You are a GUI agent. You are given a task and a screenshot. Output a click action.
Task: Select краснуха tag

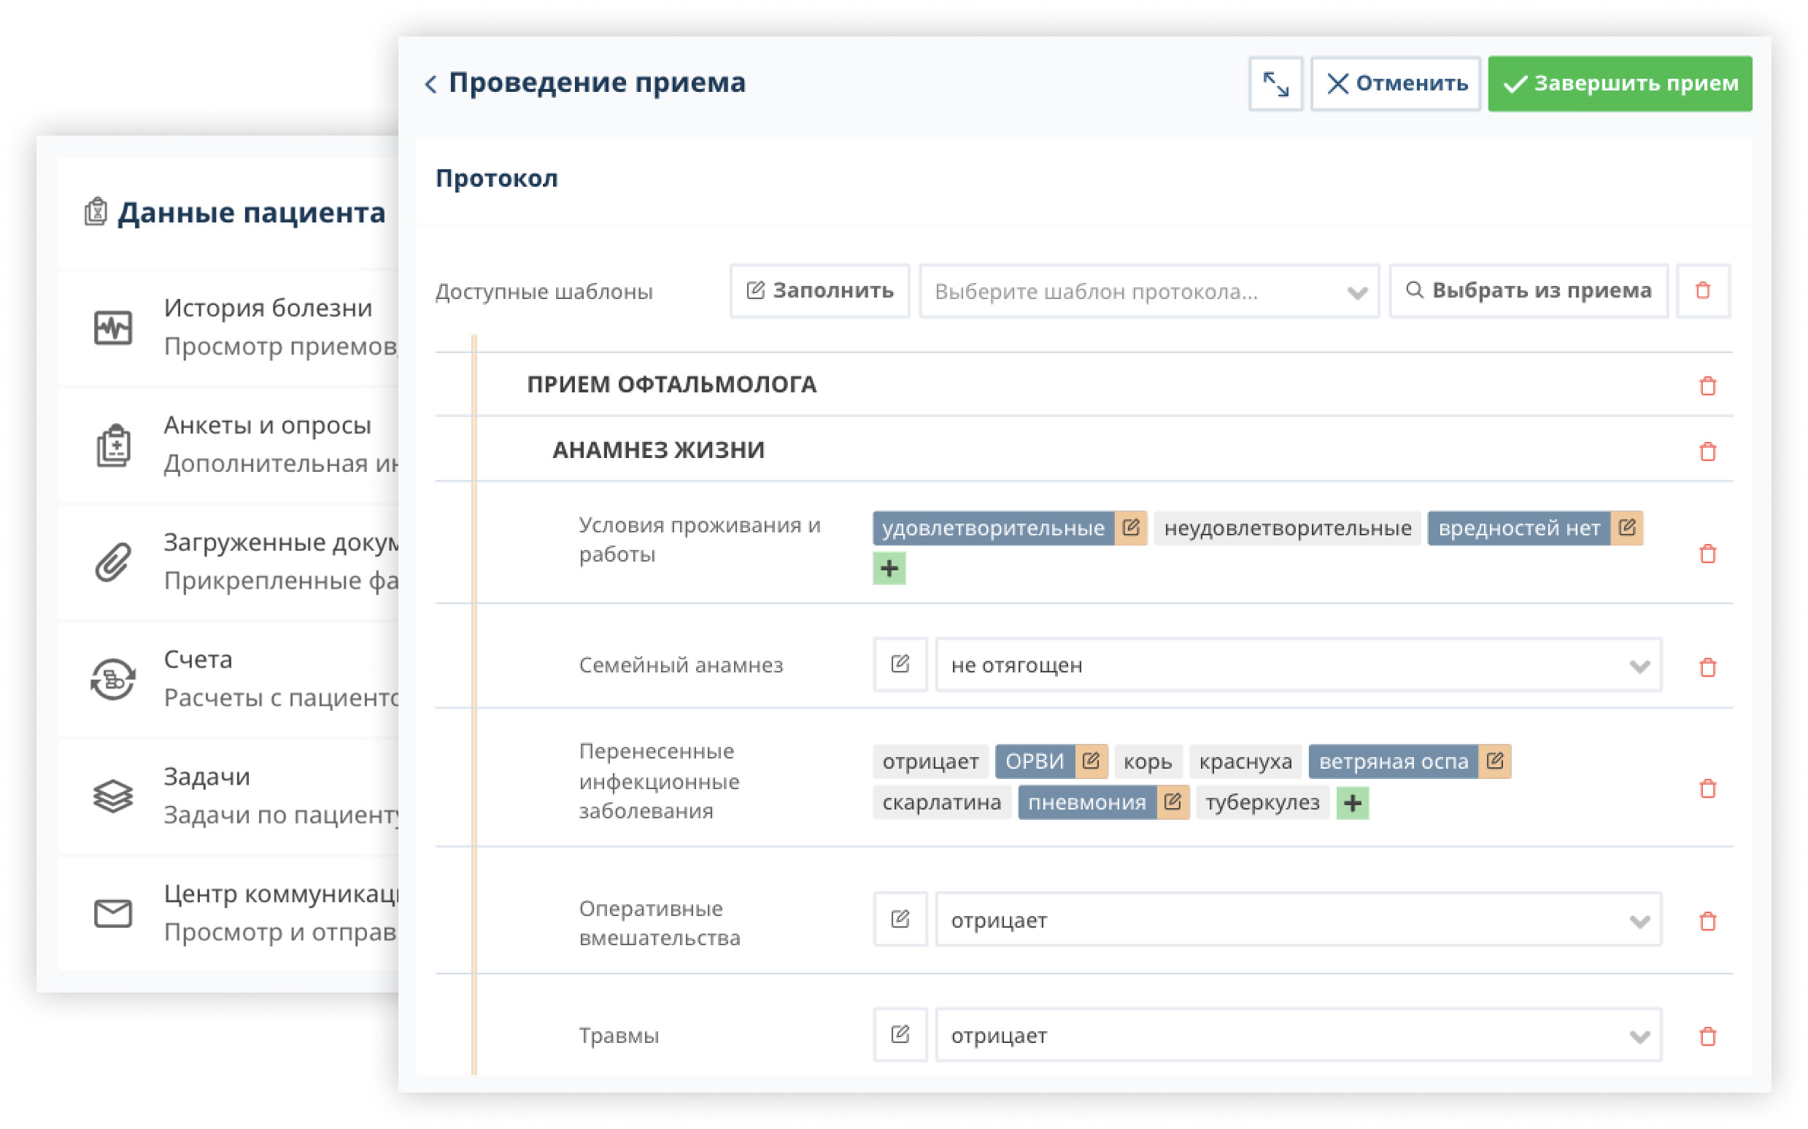1245,761
